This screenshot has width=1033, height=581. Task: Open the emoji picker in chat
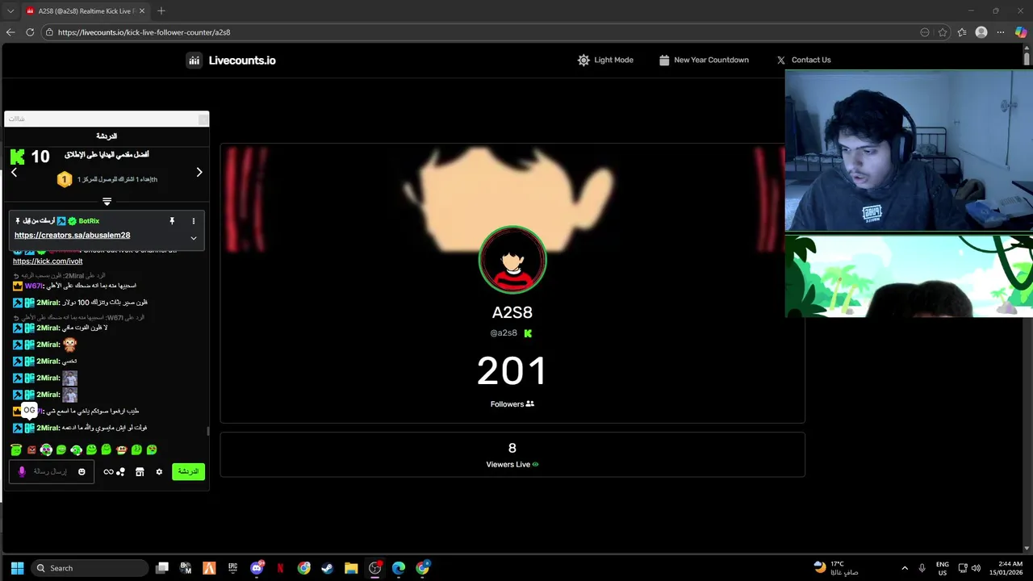82,471
